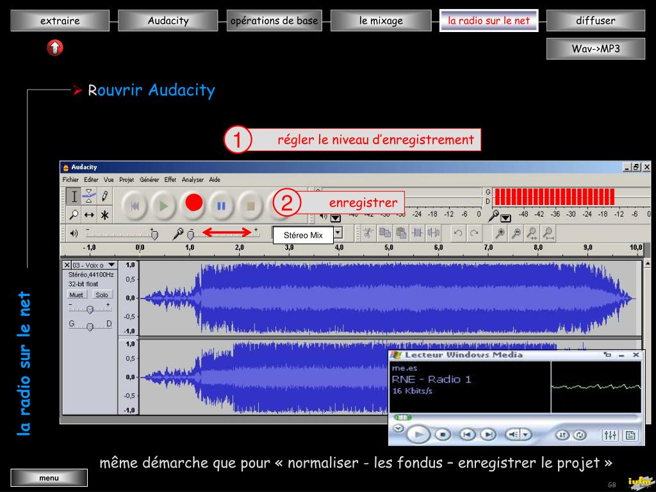Expand the quick access chevron in Windows Media Player
The width and height of the screenshot is (656, 492).
[x=398, y=429]
